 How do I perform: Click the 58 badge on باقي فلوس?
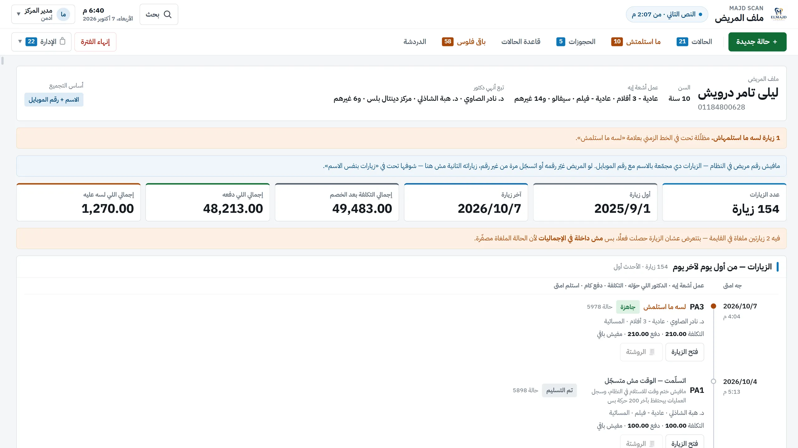coord(448,41)
